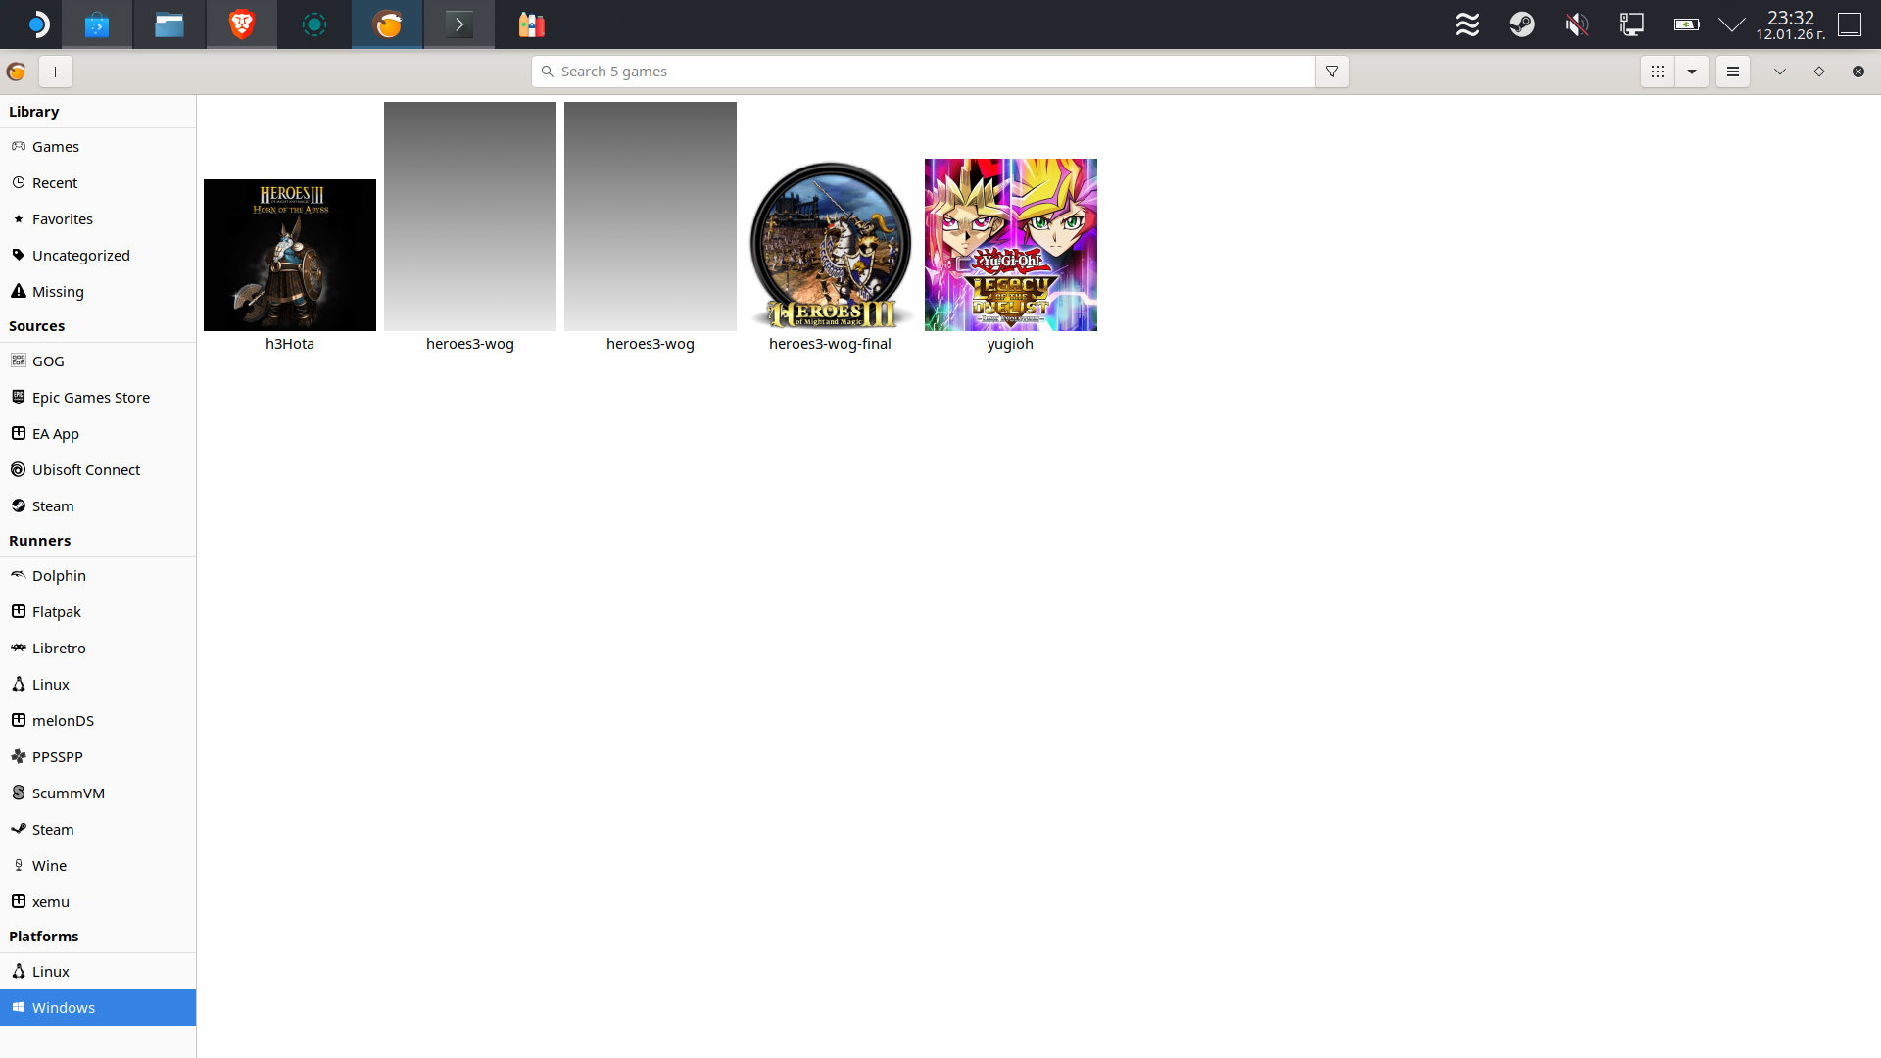Viewport: 1881px width, 1058px height.
Task: Switch to grid view layout button
Action: coord(1657,72)
